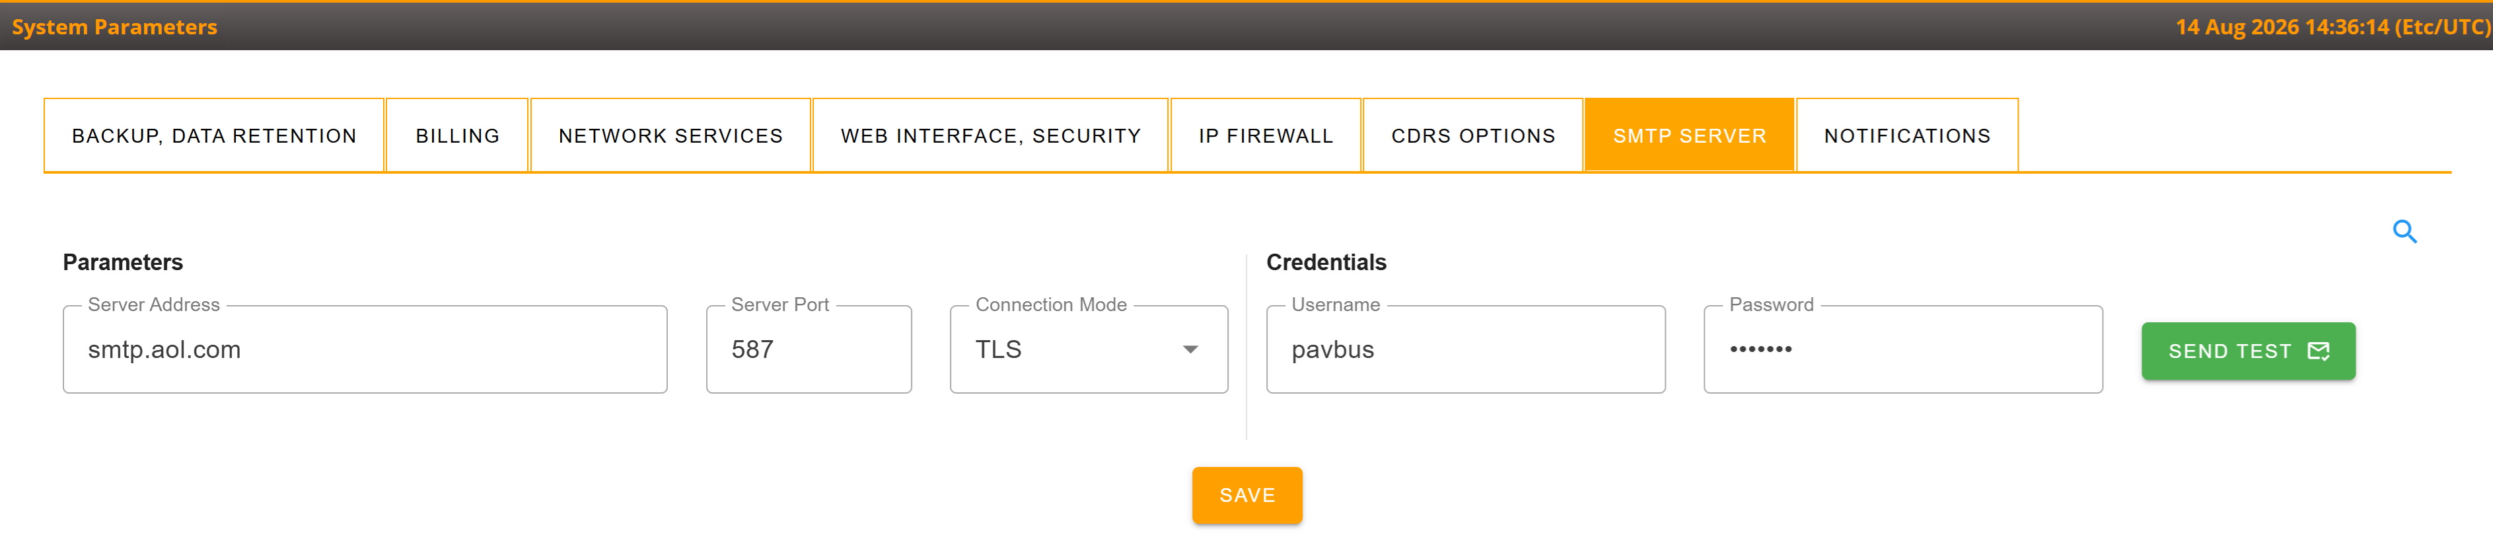Focus the Server Address field with smtp.aol.com
Viewport: 2493px width, 533px height.
click(365, 350)
